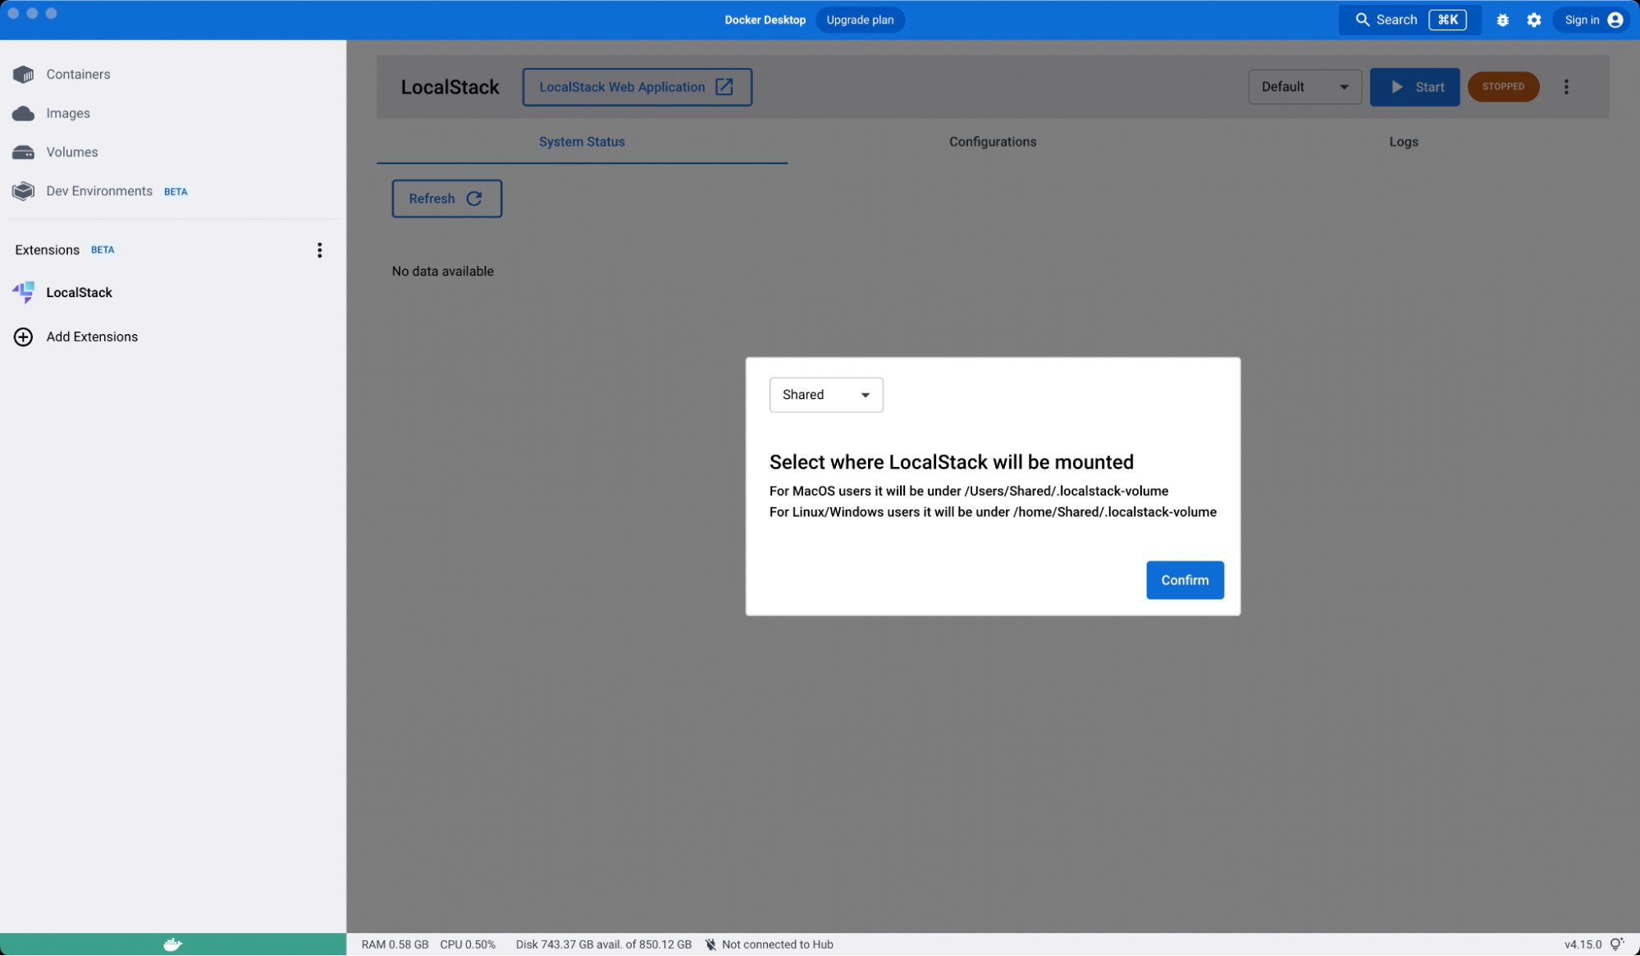Viewport: 1640px width, 956px height.
Task: Click the Add Extensions icon
Action: (23, 336)
